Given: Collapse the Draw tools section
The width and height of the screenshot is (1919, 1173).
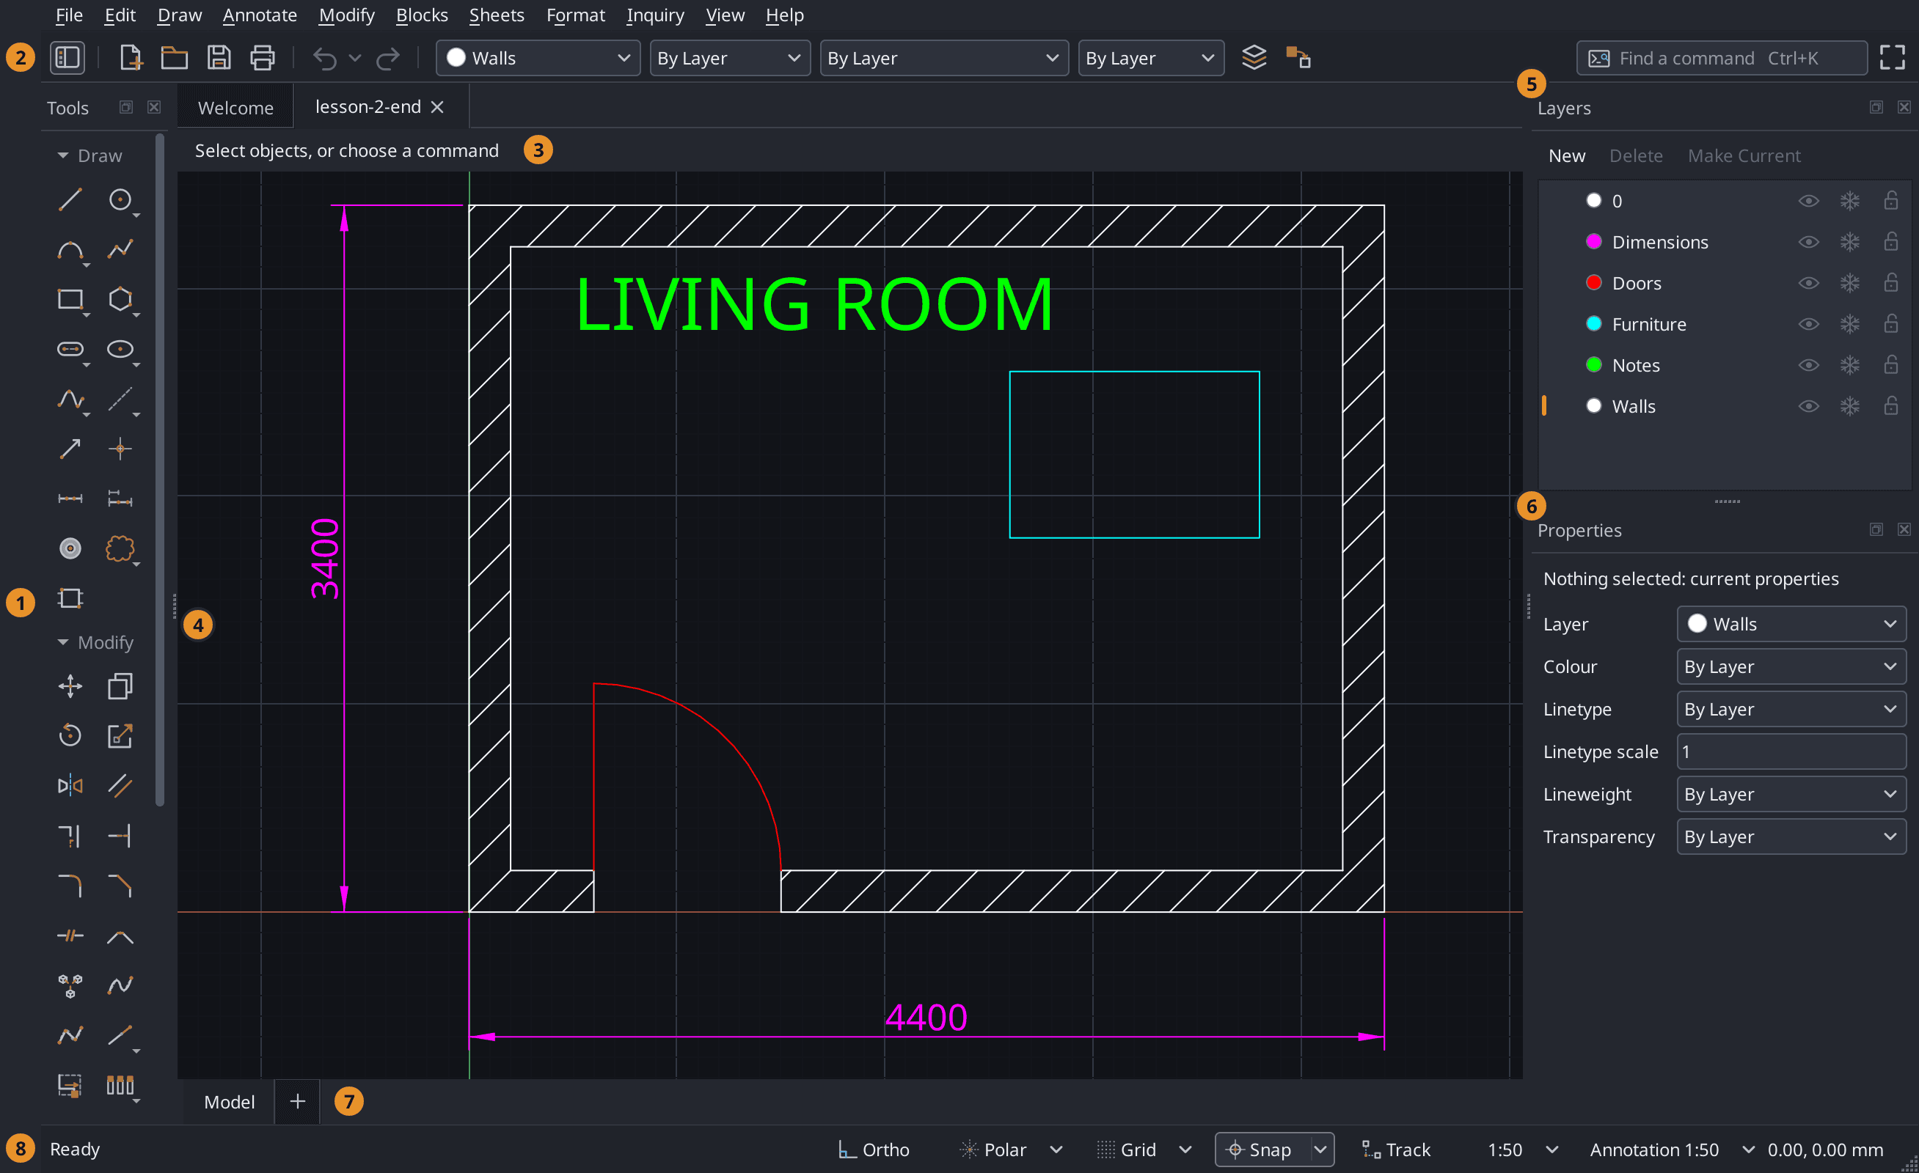Looking at the screenshot, I should click(63, 155).
